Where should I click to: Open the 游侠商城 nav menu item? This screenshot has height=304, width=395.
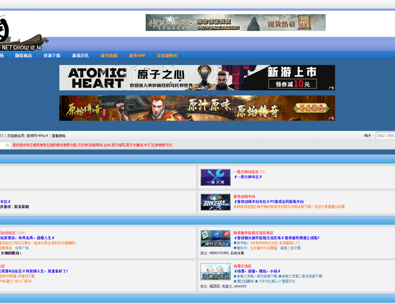(109, 55)
